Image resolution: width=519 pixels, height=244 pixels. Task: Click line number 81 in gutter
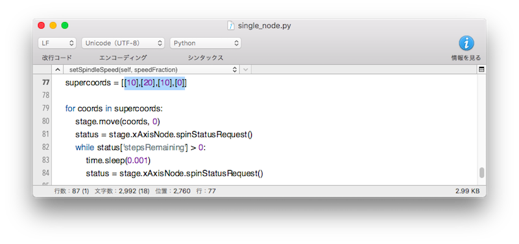click(45, 134)
